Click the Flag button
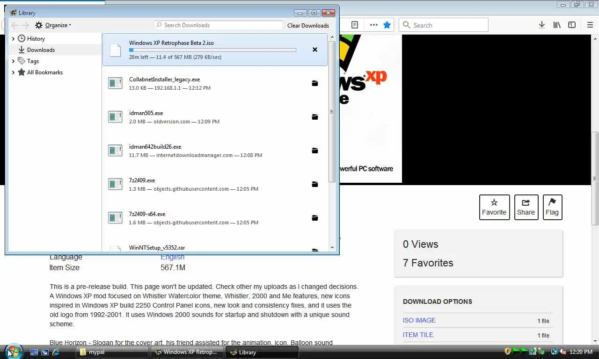Screen dimensions: 599x359 (552, 207)
